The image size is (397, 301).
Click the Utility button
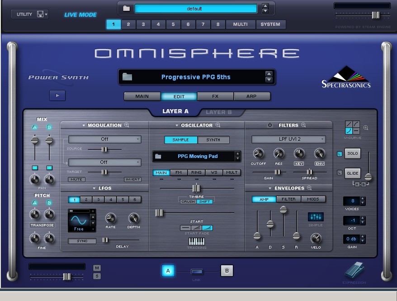[x=24, y=14]
